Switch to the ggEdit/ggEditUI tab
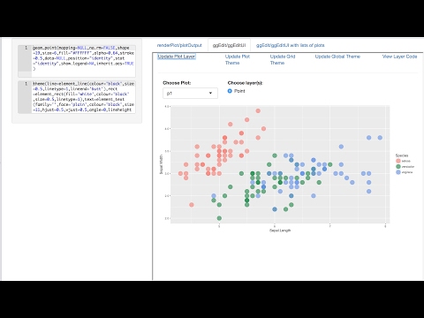Screen dimensions: 424x318 (x=229, y=45)
